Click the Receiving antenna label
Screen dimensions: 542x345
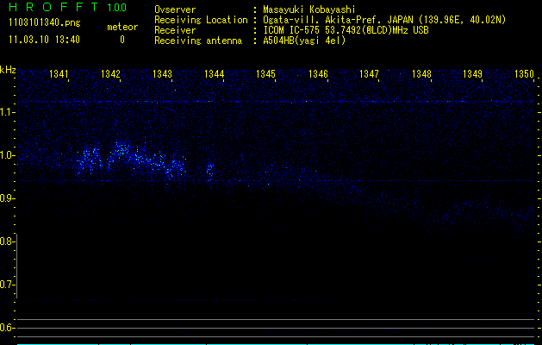(198, 41)
